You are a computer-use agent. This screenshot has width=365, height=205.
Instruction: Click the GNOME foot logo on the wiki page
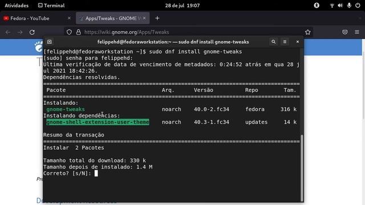(39, 46)
